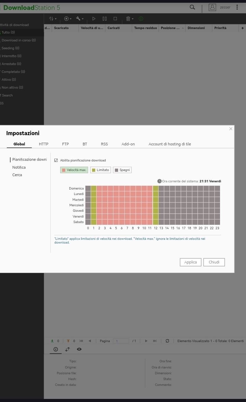Close the Impostazioni dialog with X
Screen dimensions: 246x402
(231, 129)
